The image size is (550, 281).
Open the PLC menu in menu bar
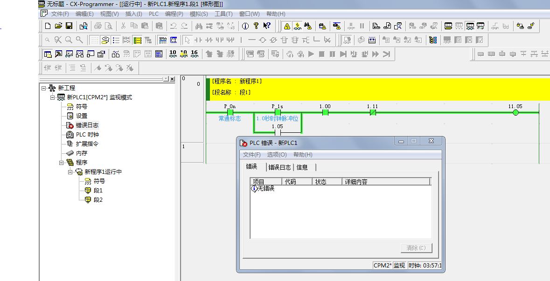coord(153,14)
